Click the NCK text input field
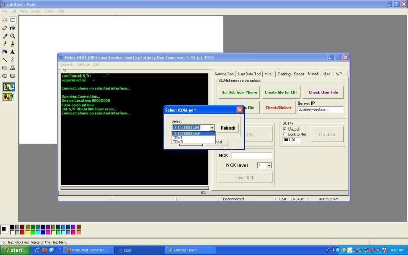Image resolution: width=408 pixels, height=255 pixels. [251, 156]
